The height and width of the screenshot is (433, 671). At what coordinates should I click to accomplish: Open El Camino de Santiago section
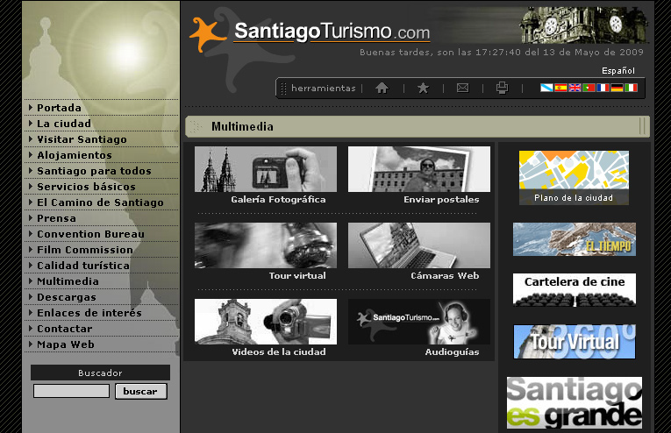click(102, 202)
